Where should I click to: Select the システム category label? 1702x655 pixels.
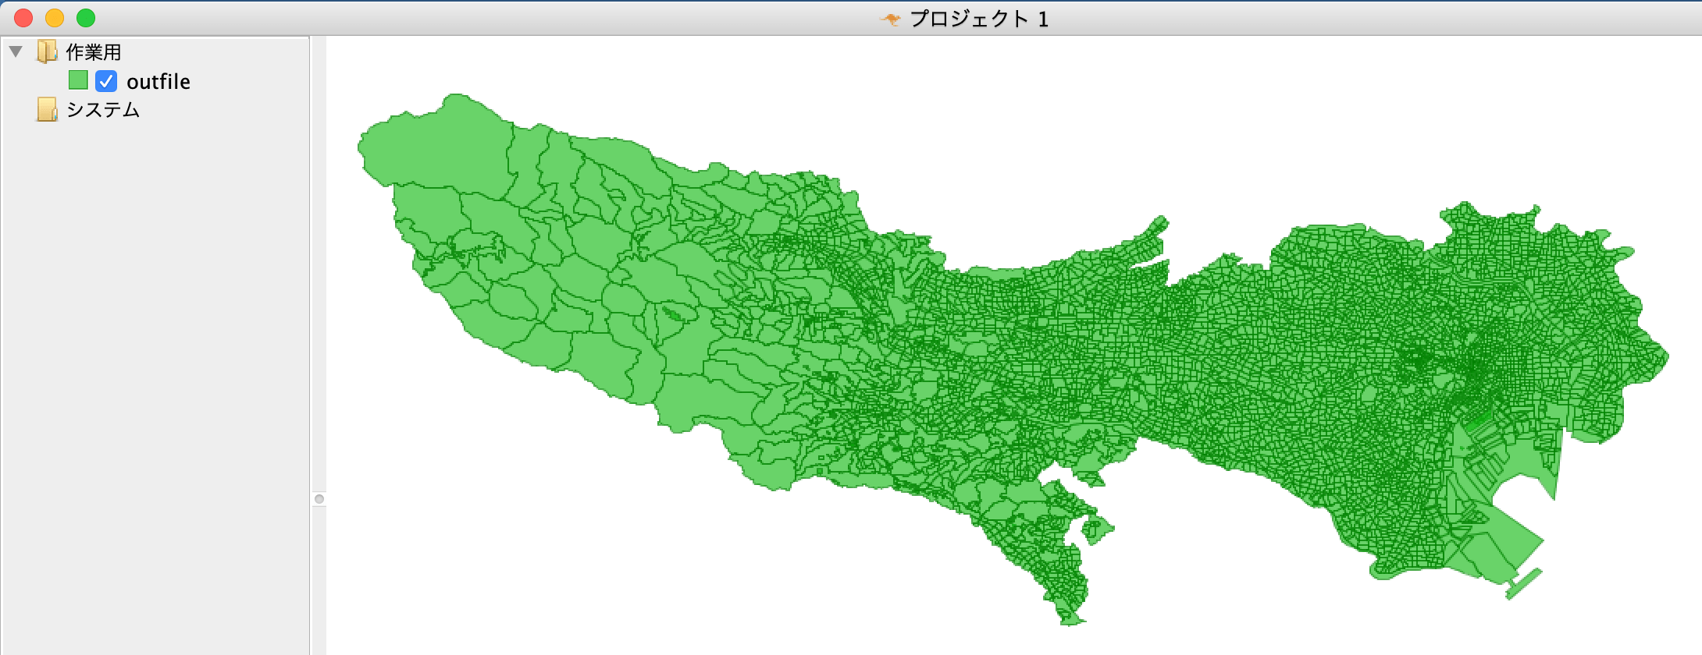tap(103, 110)
